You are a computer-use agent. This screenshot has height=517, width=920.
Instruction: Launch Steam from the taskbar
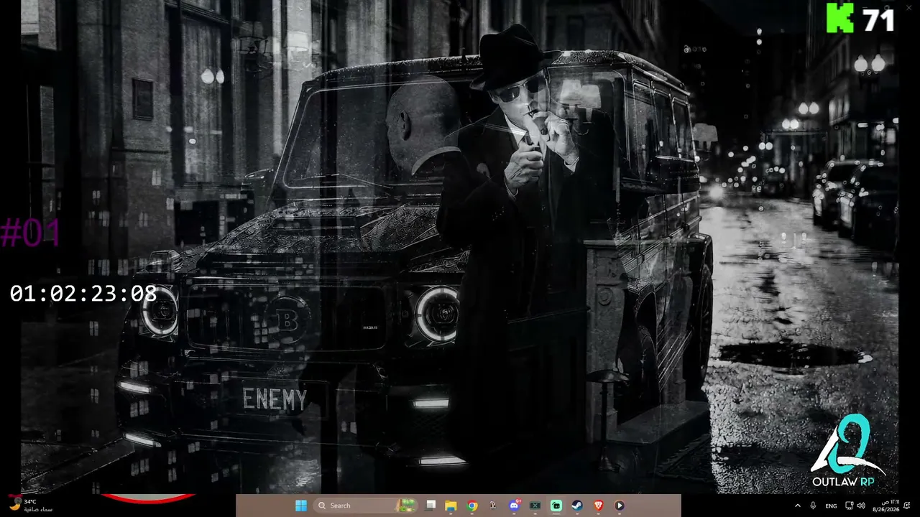tap(577, 506)
